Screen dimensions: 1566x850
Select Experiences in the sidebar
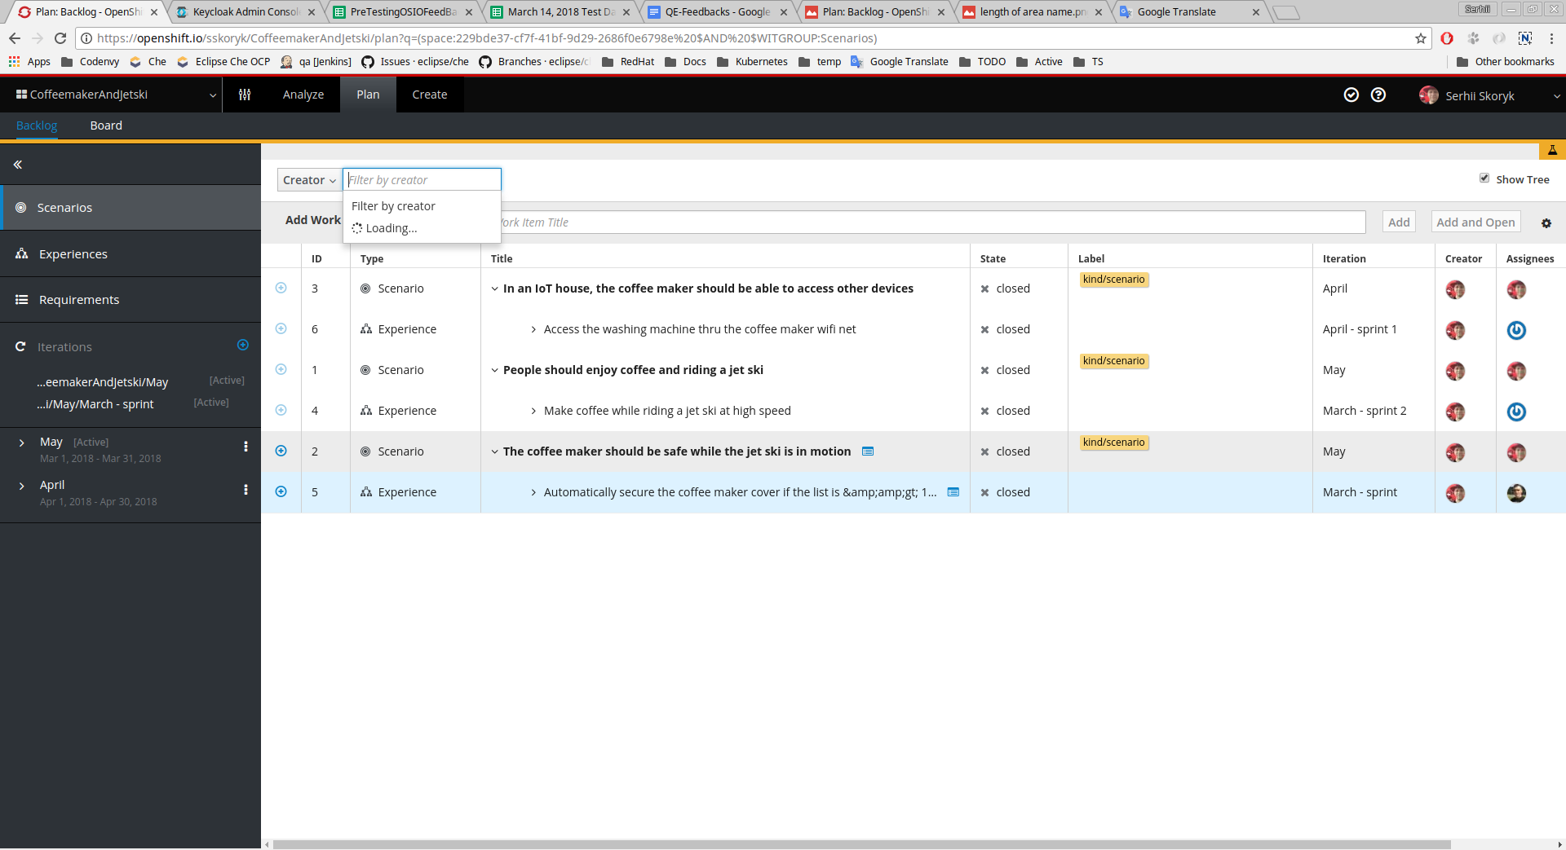click(130, 254)
